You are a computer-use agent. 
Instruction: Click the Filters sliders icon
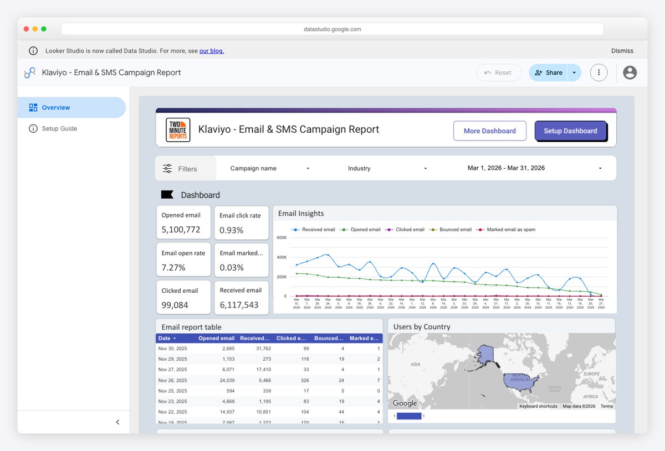[167, 169]
